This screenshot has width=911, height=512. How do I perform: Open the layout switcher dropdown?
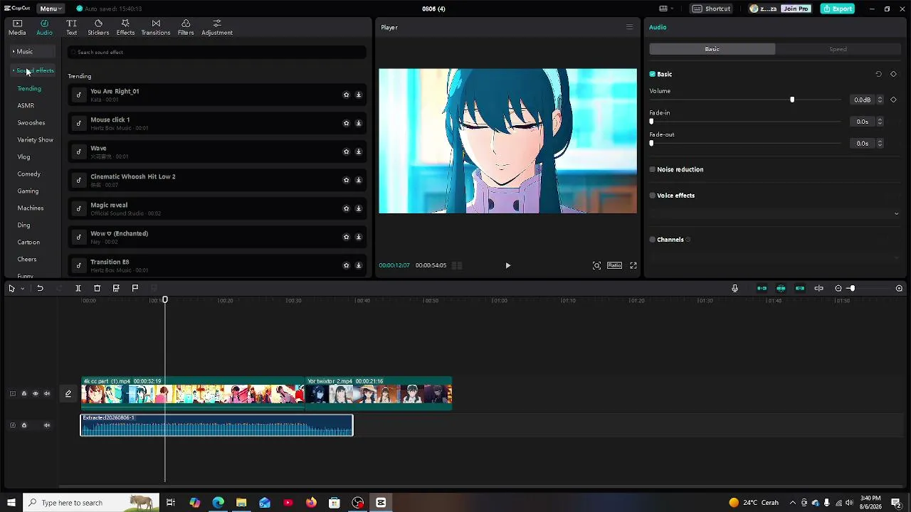click(x=666, y=9)
